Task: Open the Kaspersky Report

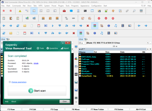Action: click(x=65, y=48)
